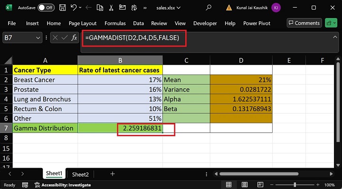This screenshot has height=189, width=342.
Task: Expand more Quick Access Toolbar commands
Action: tap(145, 8)
